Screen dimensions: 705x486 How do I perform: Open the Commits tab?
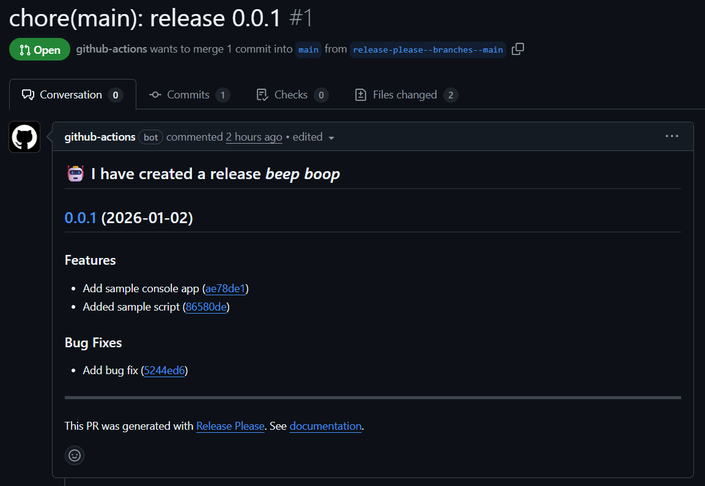pyautogui.click(x=189, y=95)
